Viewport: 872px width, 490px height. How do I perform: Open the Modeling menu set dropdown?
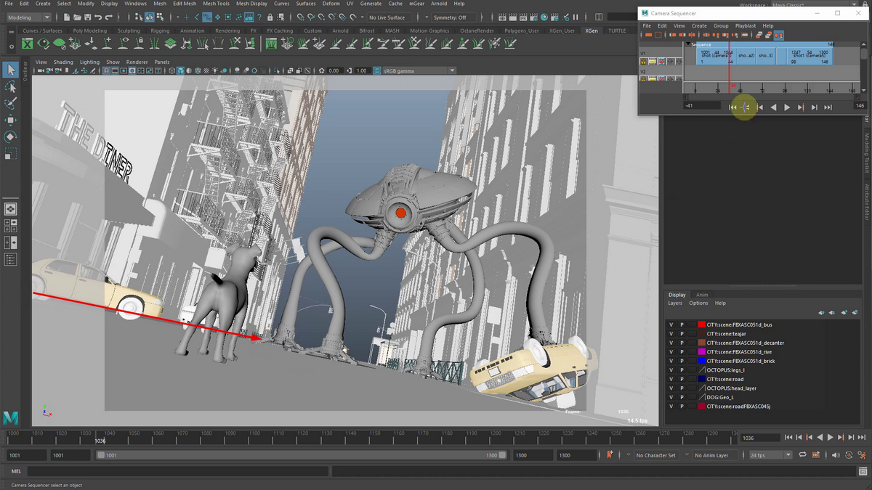28,17
